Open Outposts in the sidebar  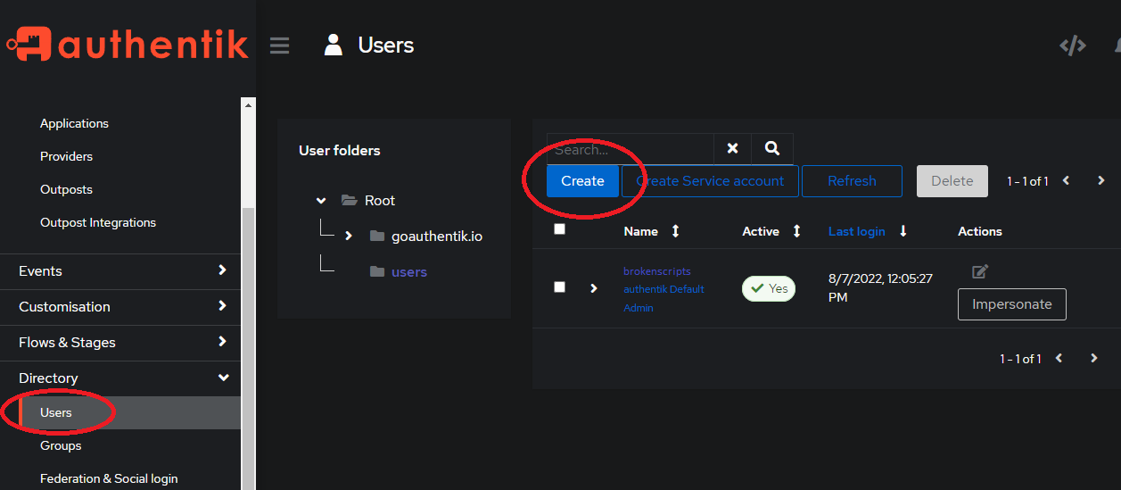66,189
